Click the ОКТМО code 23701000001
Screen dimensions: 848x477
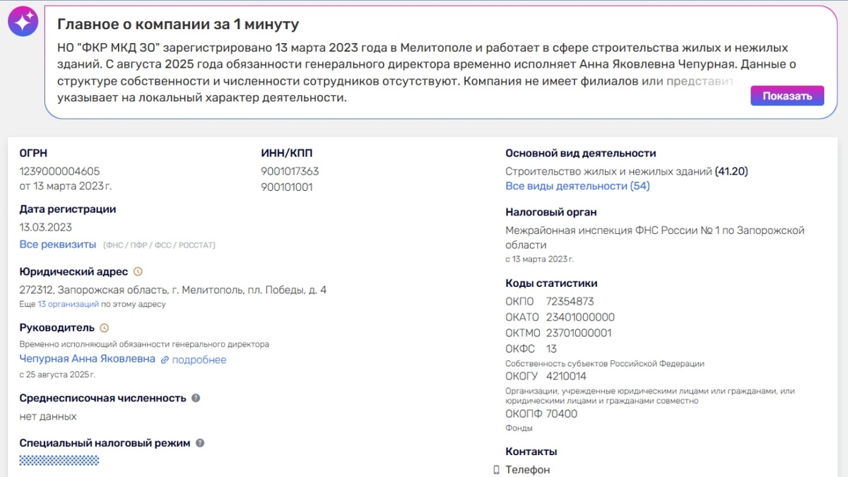tap(579, 333)
